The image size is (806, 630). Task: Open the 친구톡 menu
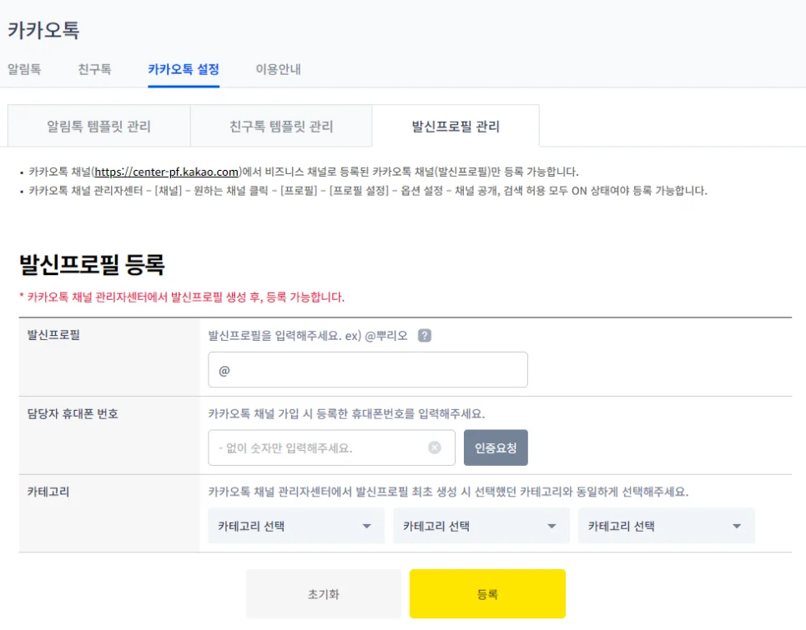coord(94,69)
